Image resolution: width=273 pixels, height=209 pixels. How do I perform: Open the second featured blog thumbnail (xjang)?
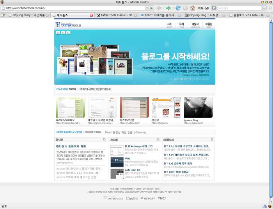pos(102,107)
